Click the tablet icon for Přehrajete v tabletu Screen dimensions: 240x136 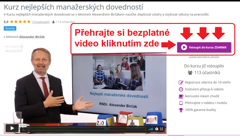[x=181, y=103]
